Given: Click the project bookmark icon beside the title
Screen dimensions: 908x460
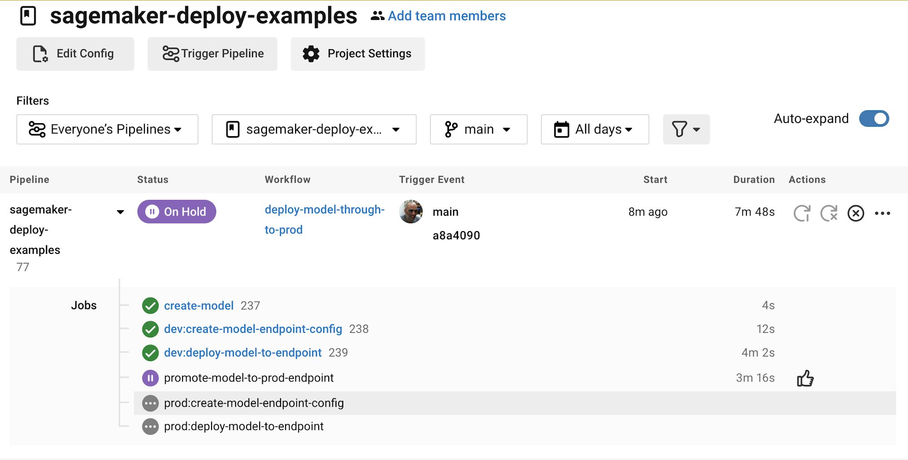Looking at the screenshot, I should tap(28, 16).
